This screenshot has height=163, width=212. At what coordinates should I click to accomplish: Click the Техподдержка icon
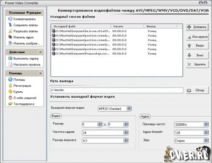pos(10,104)
